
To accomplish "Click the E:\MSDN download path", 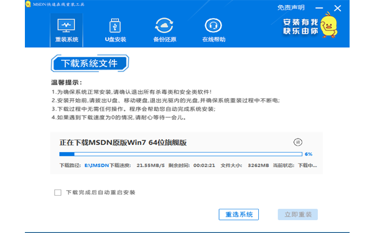I will tap(96, 165).
